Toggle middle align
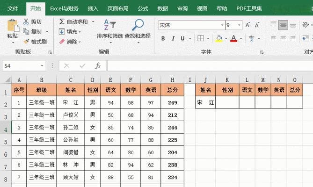 tap(283, 25)
